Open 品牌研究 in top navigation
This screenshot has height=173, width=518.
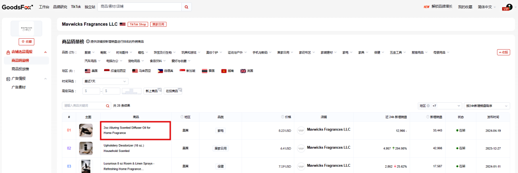point(60,7)
